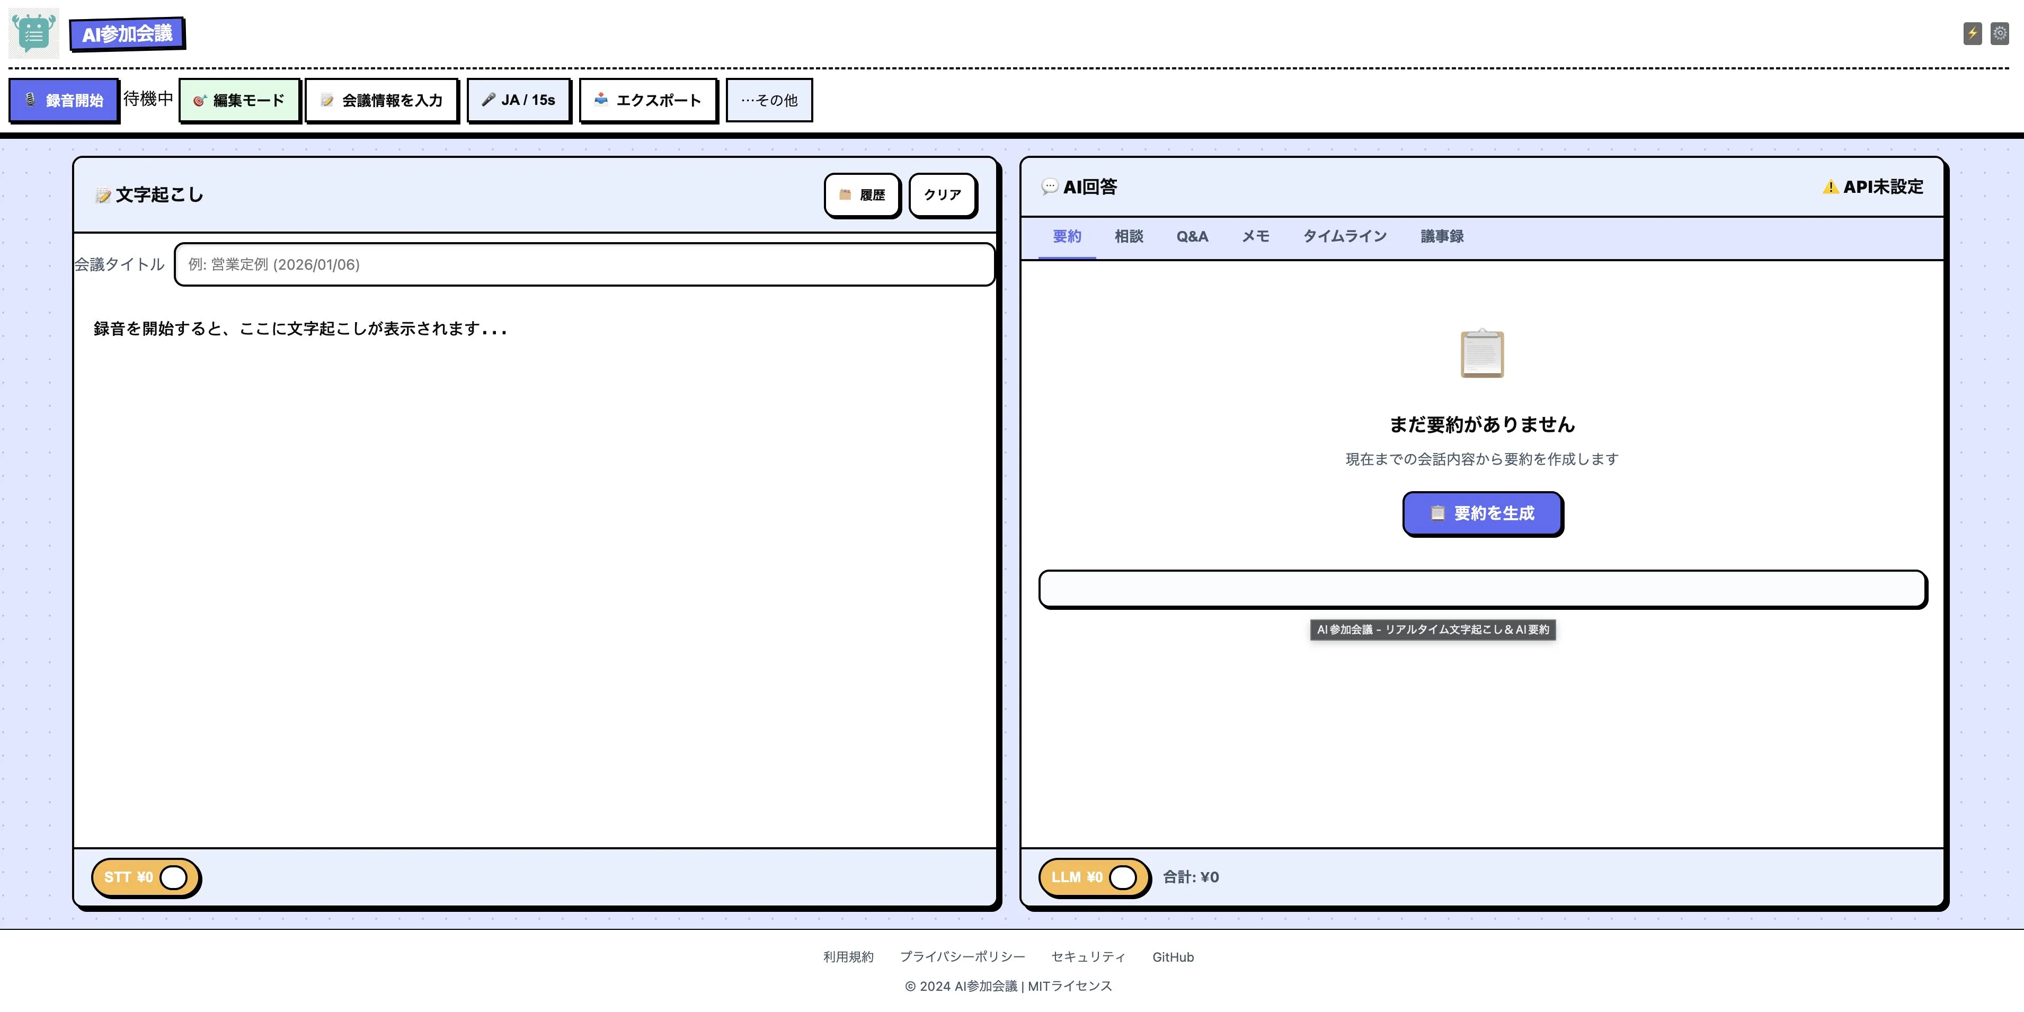The height and width of the screenshot is (1012, 2024).
Task: Open the settings gear icon
Action: coord(2000,33)
